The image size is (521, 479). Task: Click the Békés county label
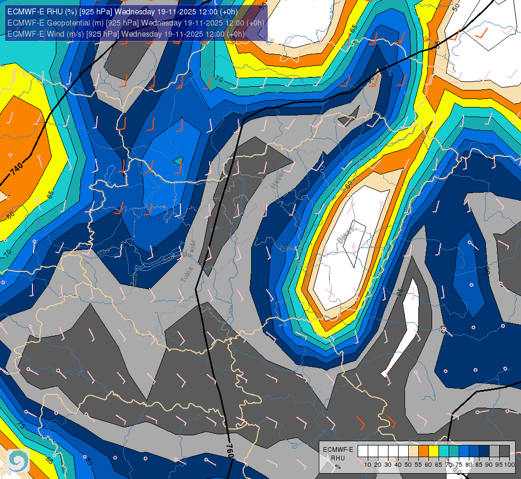pos(345,235)
